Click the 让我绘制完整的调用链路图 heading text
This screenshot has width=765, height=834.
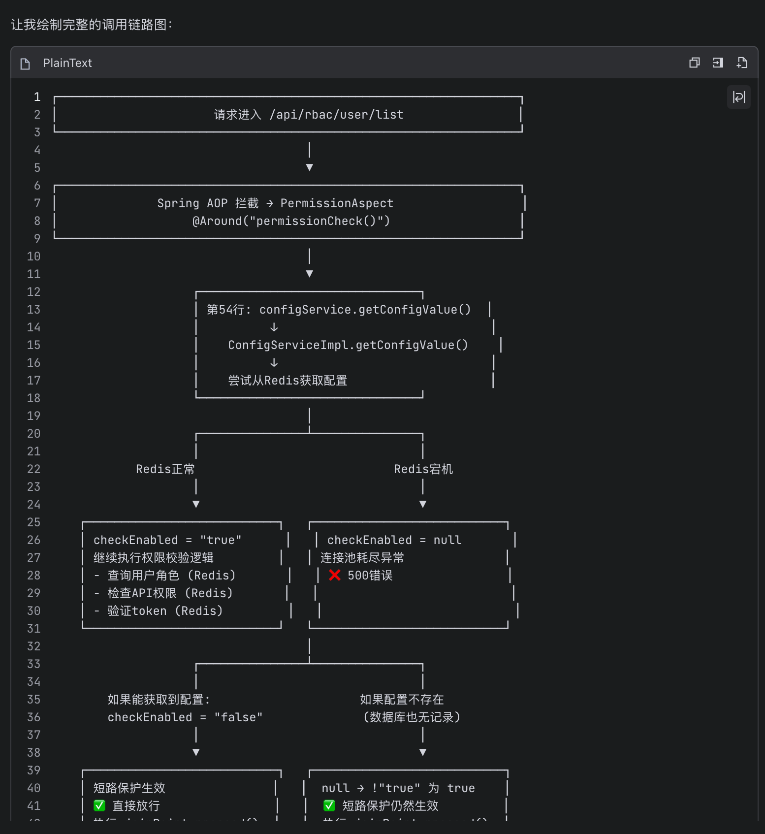click(91, 25)
